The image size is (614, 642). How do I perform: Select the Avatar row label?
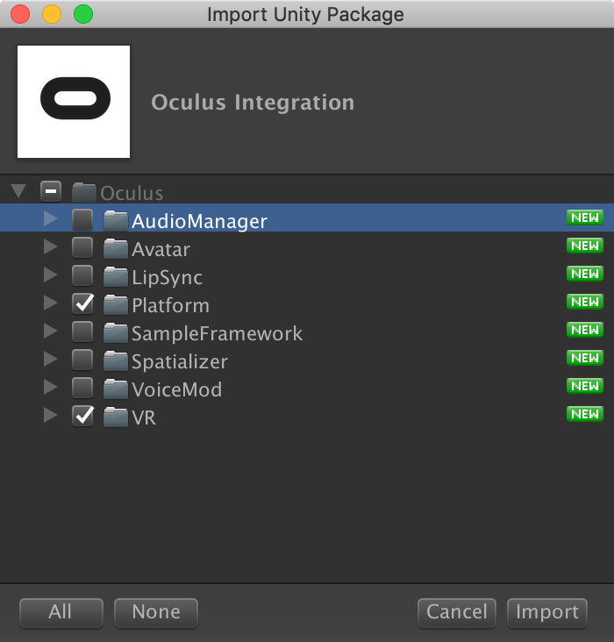161,249
